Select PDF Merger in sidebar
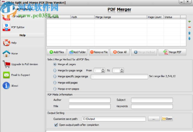Image resolution: width=193 pixels, height=132 pixels. coord(13,17)
